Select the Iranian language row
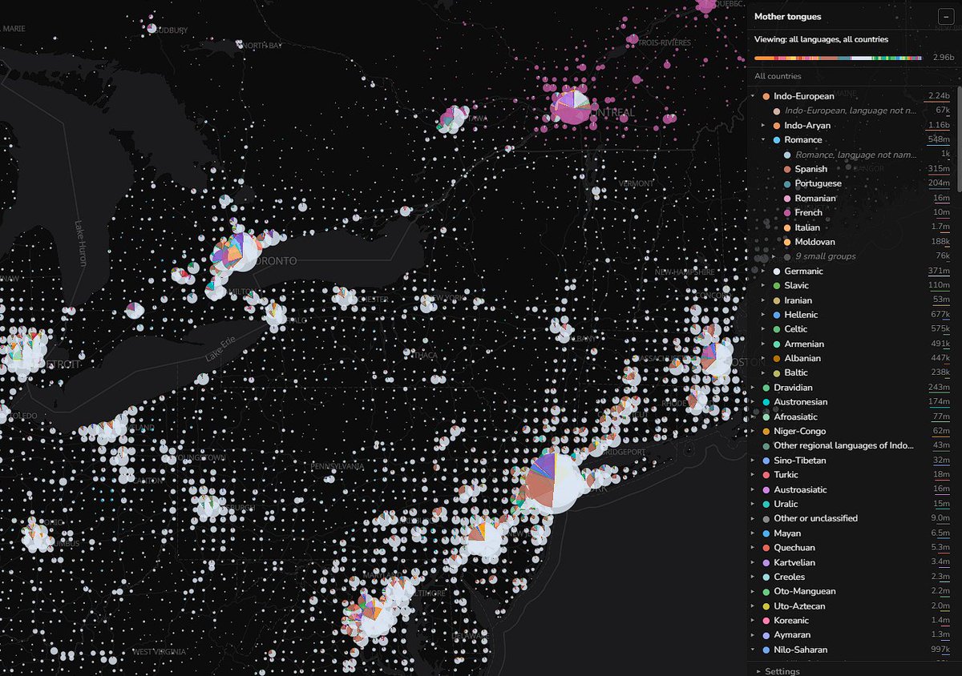Image resolution: width=962 pixels, height=676 pixels. point(855,300)
